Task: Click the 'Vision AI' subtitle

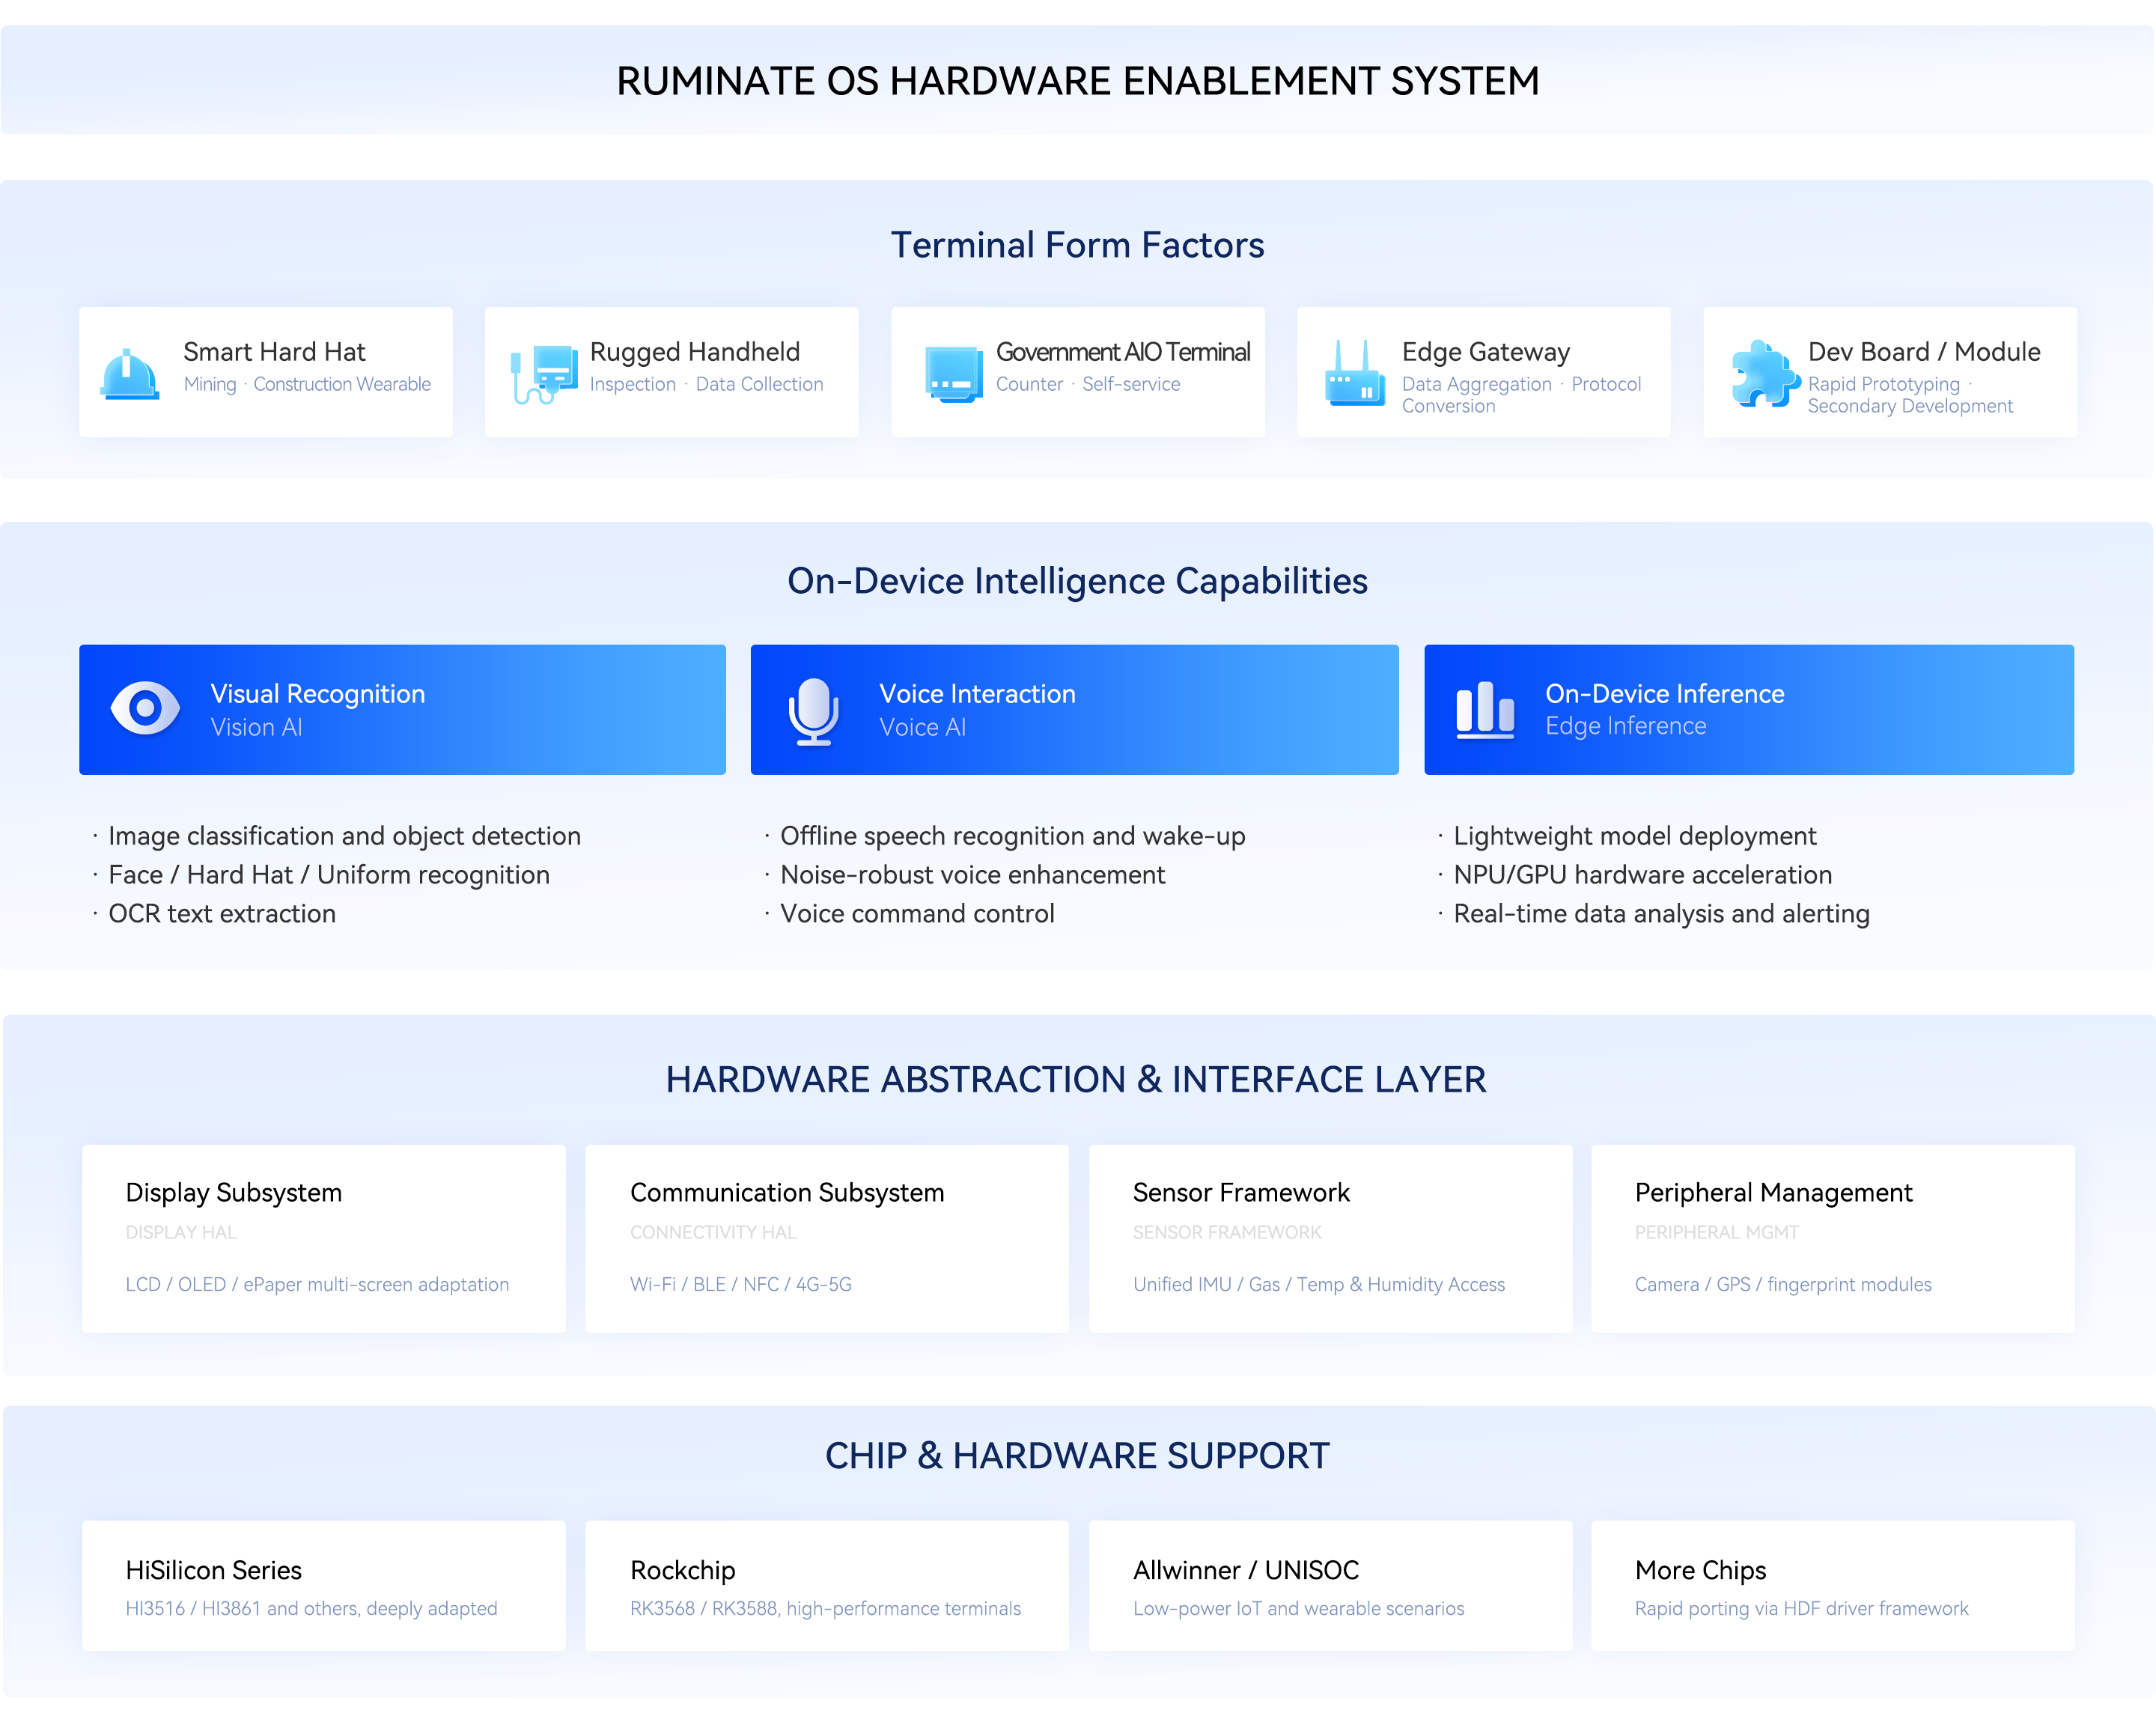Action: click(x=256, y=727)
